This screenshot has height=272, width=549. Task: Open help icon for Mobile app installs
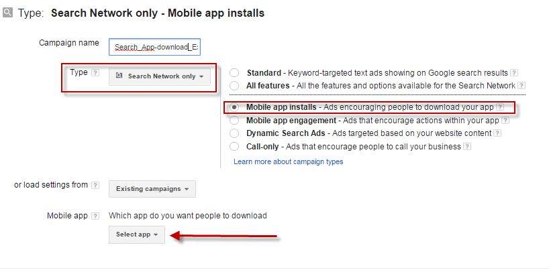click(x=499, y=107)
